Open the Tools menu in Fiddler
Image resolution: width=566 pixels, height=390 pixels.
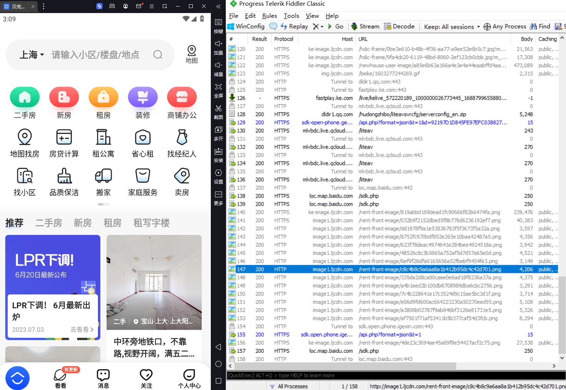(x=291, y=16)
